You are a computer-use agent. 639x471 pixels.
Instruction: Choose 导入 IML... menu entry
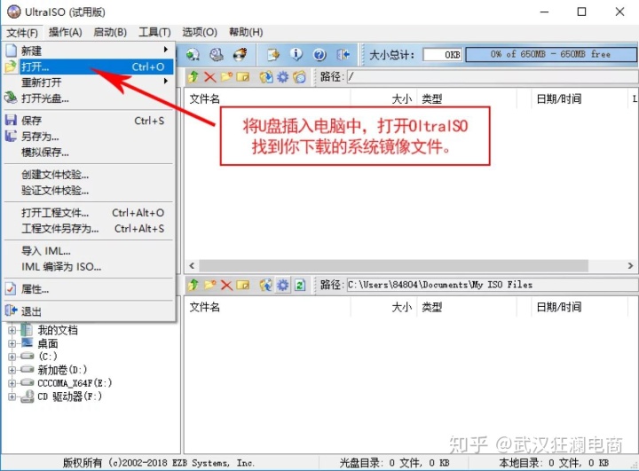point(89,251)
